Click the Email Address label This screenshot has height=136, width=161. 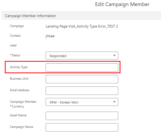[x=20, y=90]
